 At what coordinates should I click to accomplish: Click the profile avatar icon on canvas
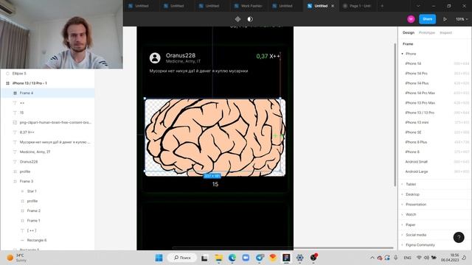pos(155,57)
